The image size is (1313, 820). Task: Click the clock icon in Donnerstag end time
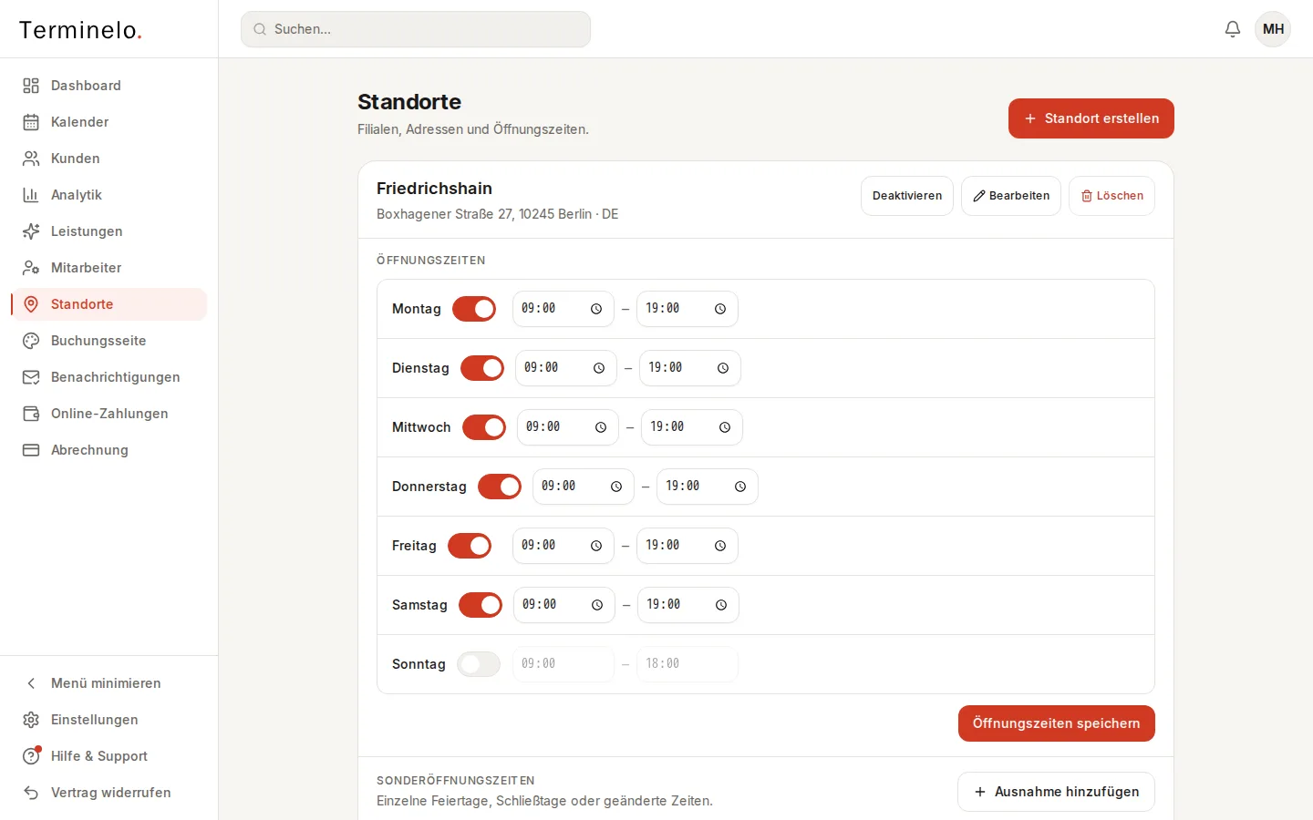(x=740, y=487)
